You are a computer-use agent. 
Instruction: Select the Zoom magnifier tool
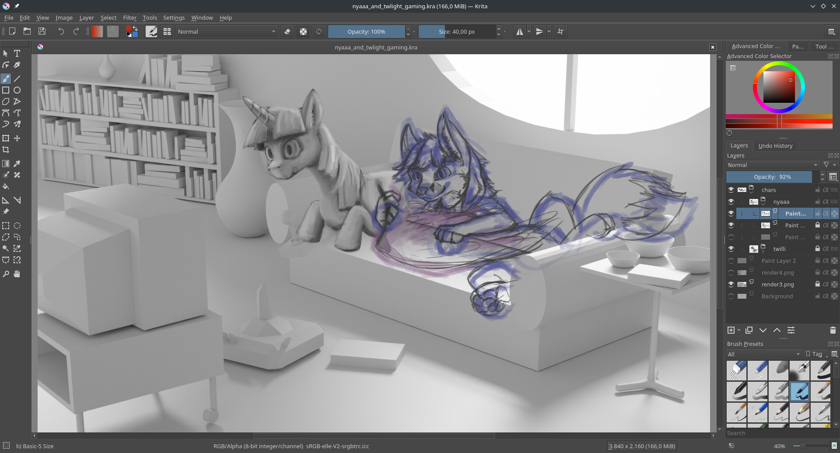pyautogui.click(x=6, y=274)
